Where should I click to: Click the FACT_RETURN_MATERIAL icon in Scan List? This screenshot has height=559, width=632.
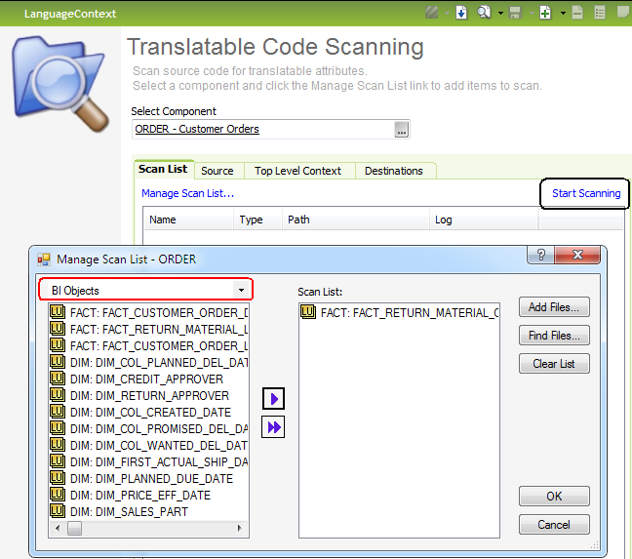coord(308,312)
